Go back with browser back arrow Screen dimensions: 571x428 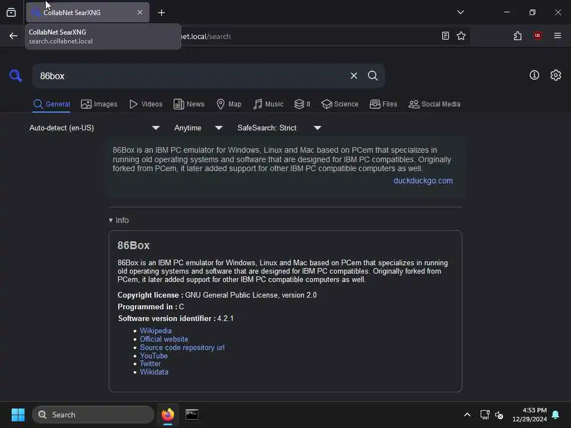pyautogui.click(x=13, y=36)
